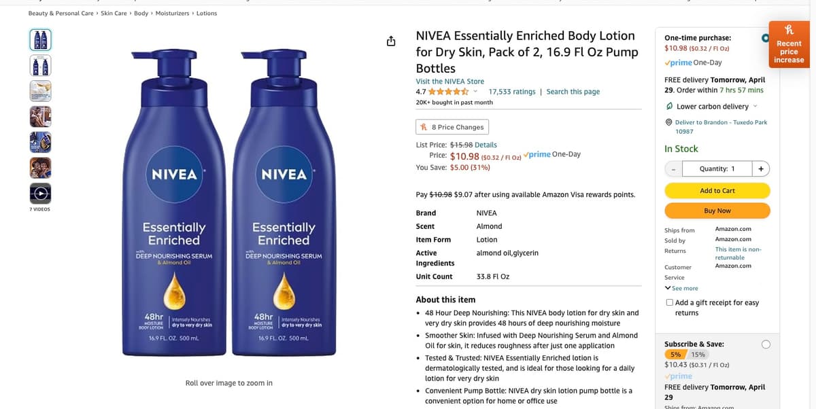Click the 8 Price Changes button
This screenshot has height=409, width=816.
(x=452, y=127)
